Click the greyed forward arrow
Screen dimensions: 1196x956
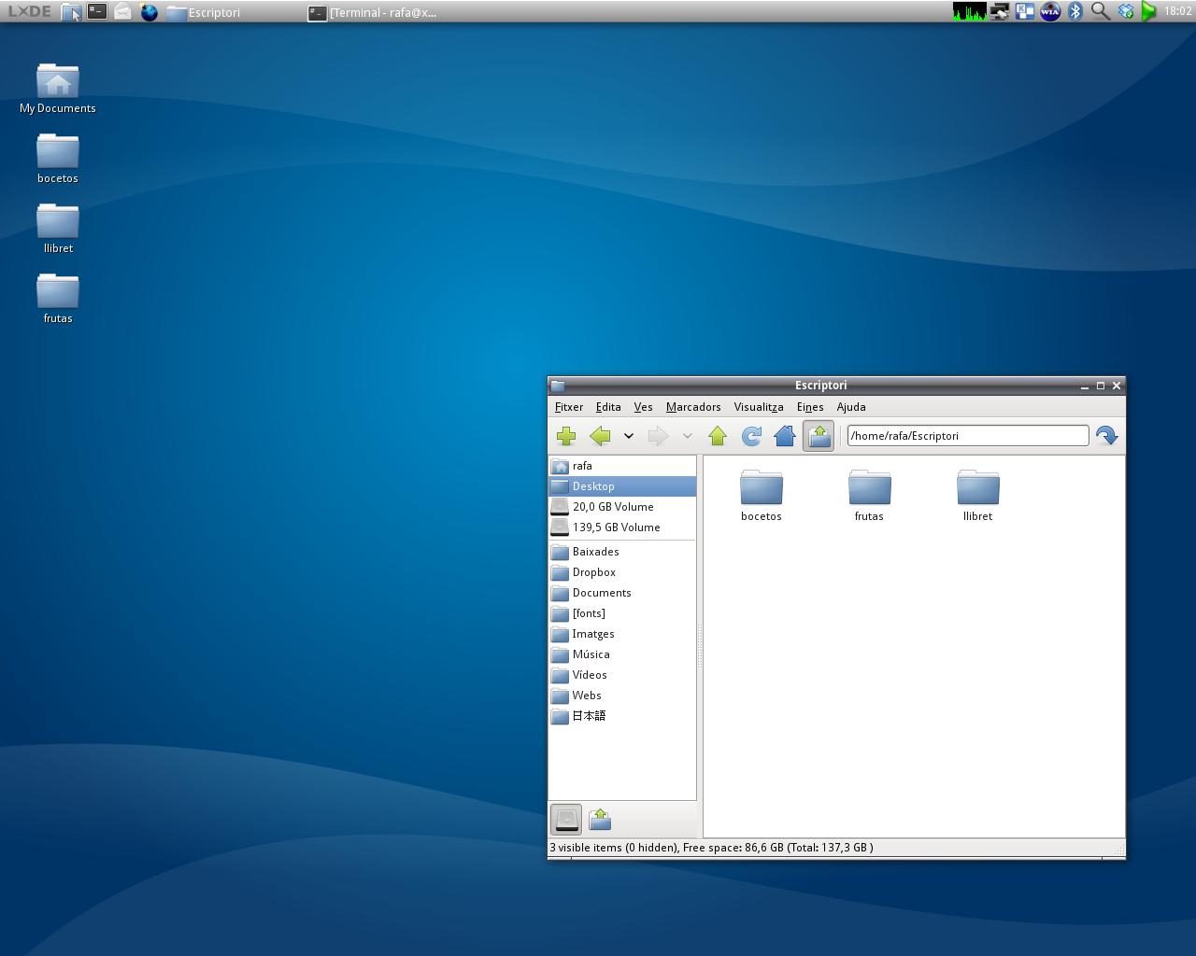[658, 436]
